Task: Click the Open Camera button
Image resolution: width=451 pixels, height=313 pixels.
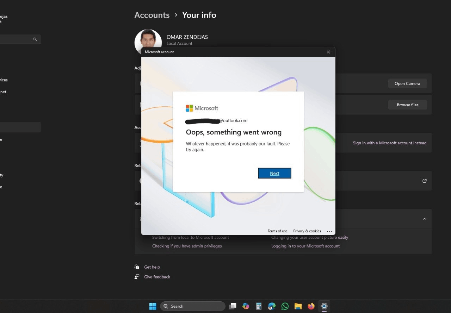Action: [407, 83]
